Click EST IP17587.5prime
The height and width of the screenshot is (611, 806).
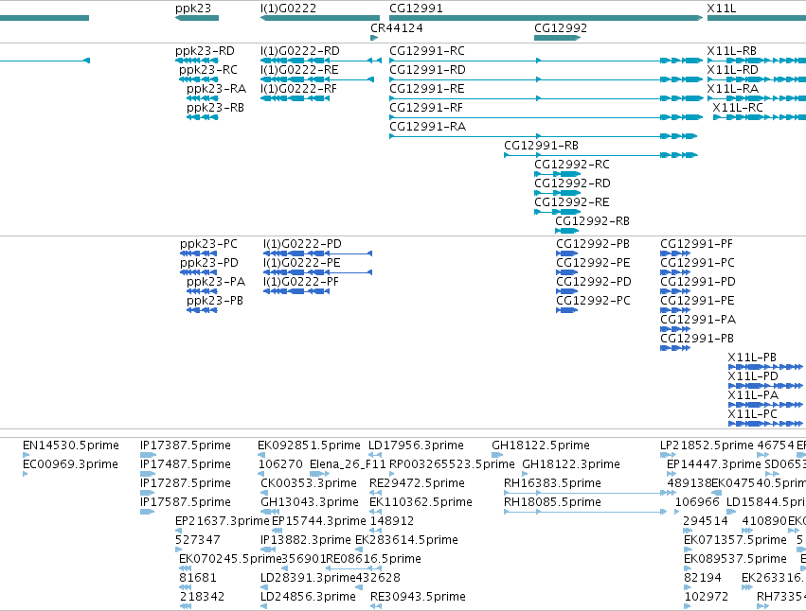point(186,502)
